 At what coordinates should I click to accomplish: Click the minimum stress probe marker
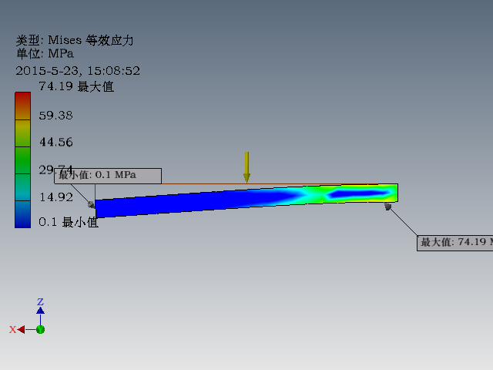coord(91,205)
